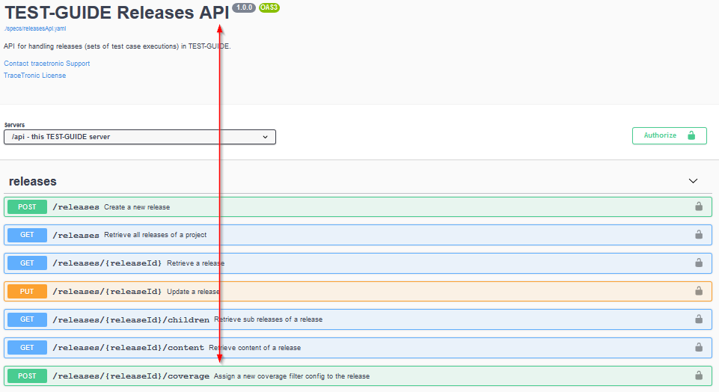The image size is (719, 392).
Task: Click the 'Servers' label
Action: pyautogui.click(x=14, y=125)
